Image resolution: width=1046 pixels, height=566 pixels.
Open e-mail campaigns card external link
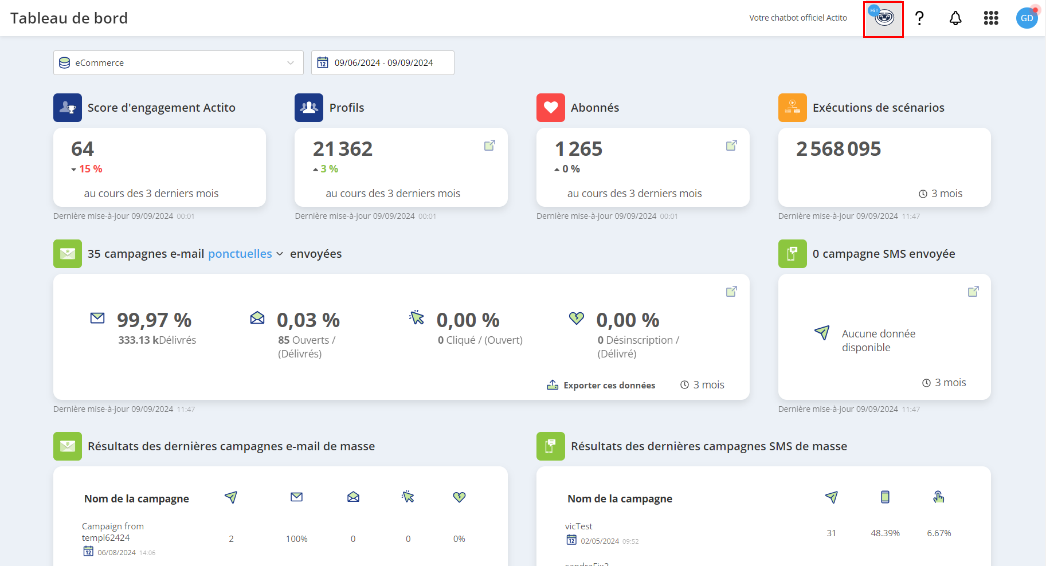click(x=731, y=292)
